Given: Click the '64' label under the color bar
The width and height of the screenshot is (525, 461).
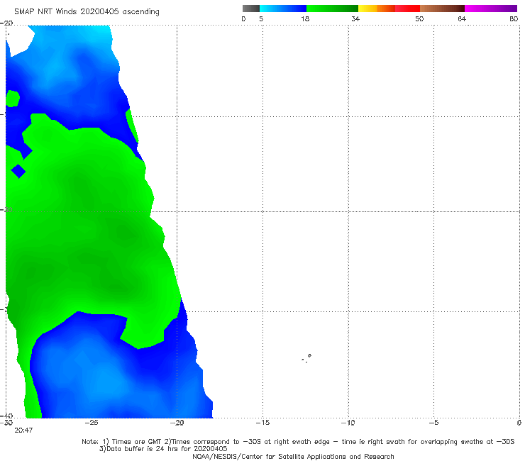Looking at the screenshot, I should 462,19.
